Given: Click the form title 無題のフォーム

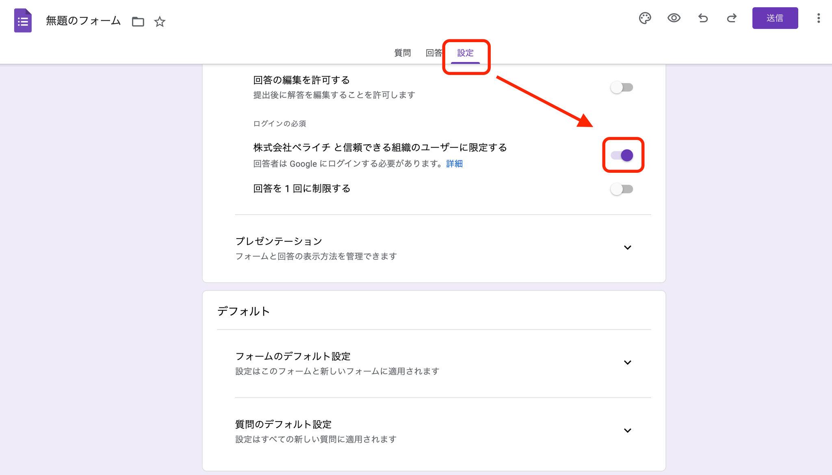Looking at the screenshot, I should click(x=83, y=21).
